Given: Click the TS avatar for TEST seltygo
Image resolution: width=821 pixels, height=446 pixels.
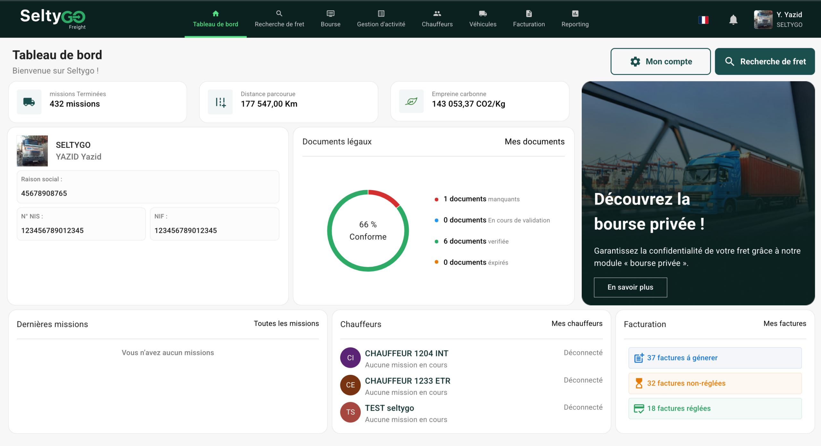Looking at the screenshot, I should 350,412.
